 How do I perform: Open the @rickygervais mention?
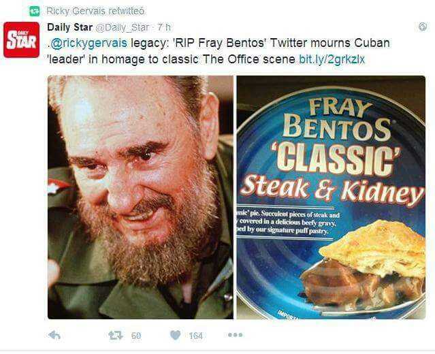tap(87, 44)
